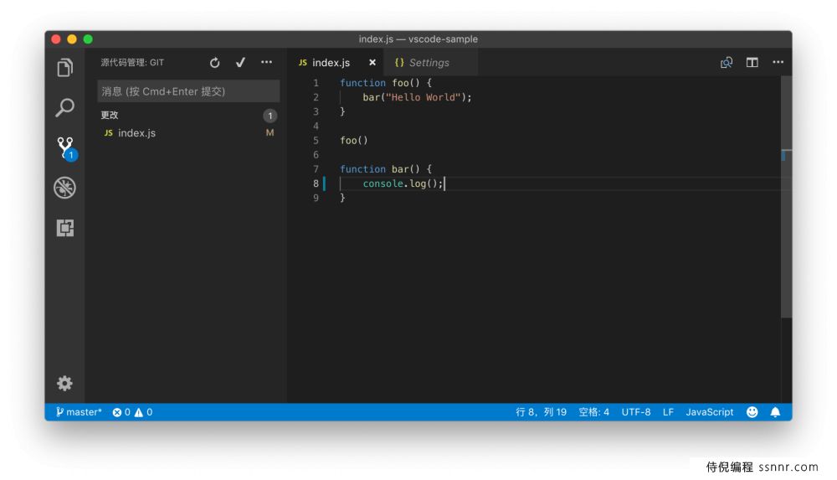Screen dimensions: 837x480
Task: Minimize the window with the yellow button
Action: point(72,39)
